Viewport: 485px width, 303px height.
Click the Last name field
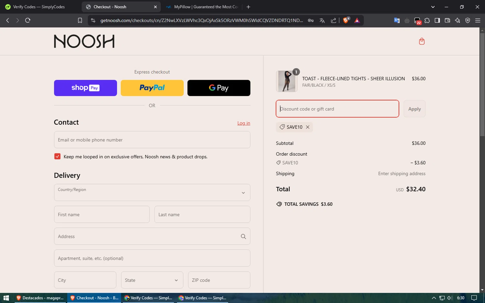[202, 214]
